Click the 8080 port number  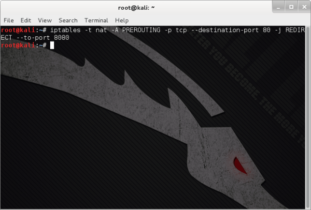click(x=61, y=38)
